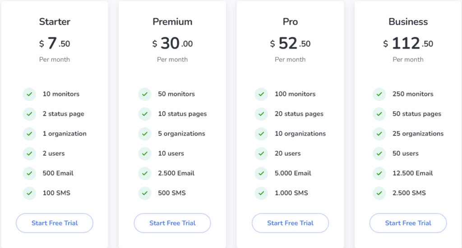Start Free Trial for Starter plan

point(55,223)
